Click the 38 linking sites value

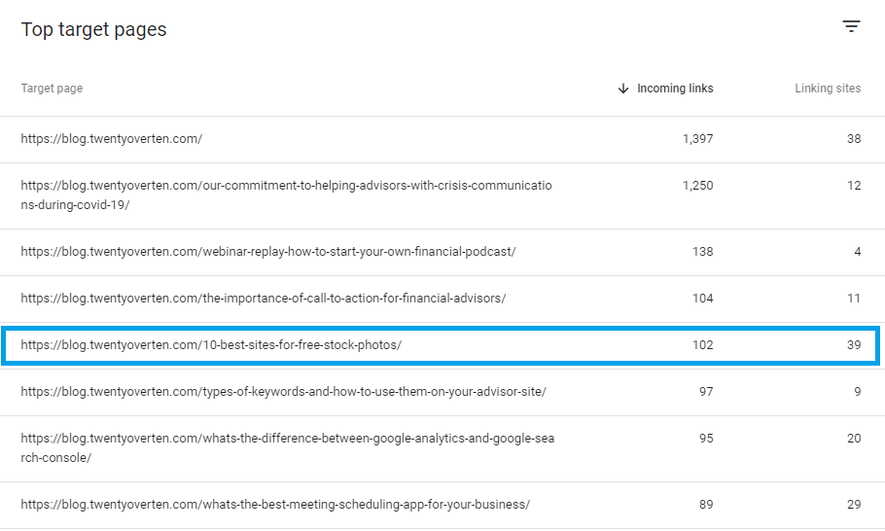click(x=853, y=139)
